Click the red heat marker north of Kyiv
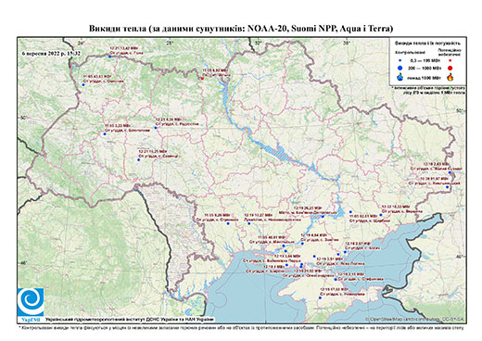The width and height of the screenshot is (482, 341). [202, 78]
